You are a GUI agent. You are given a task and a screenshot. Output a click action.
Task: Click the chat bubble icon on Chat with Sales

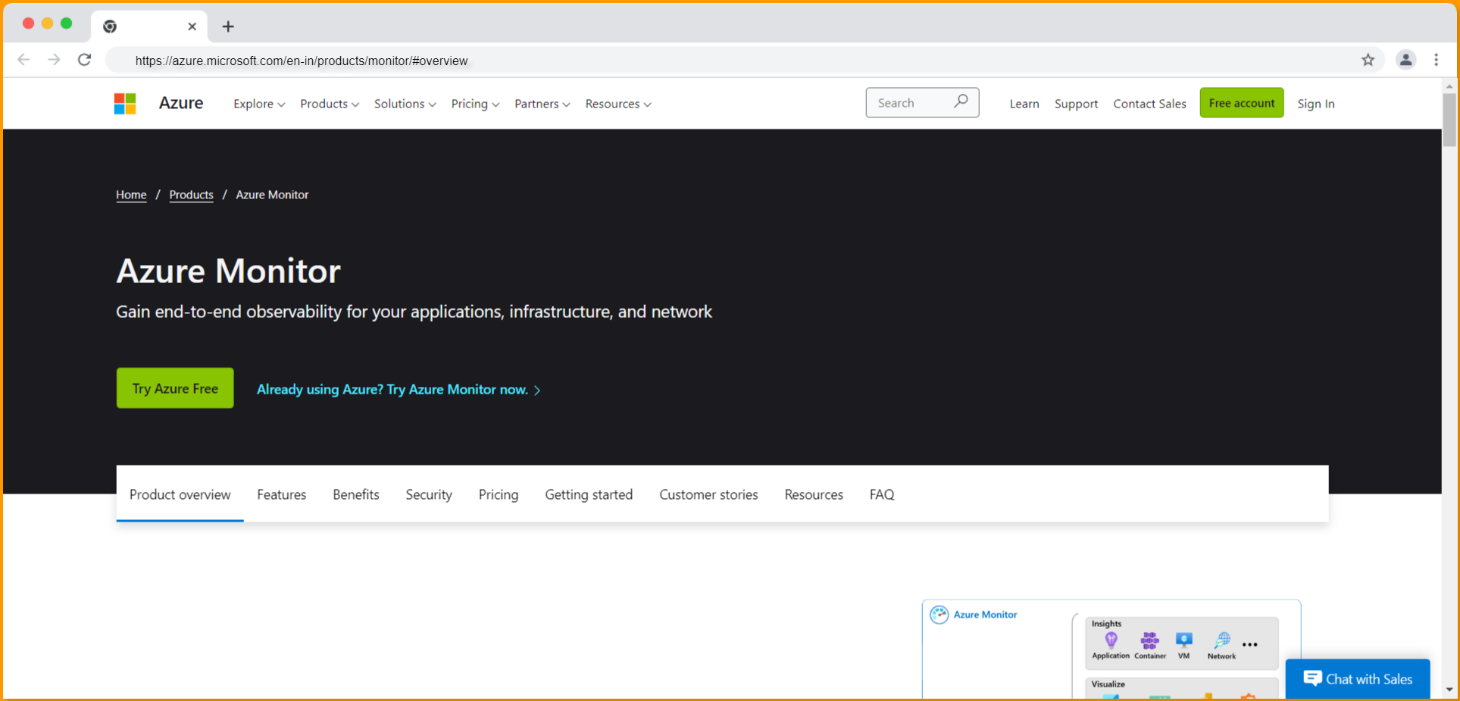1313,678
